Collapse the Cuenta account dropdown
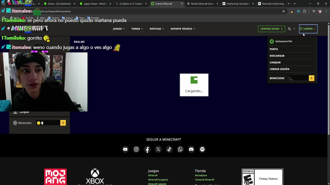This screenshot has width=330, height=185. [308, 29]
